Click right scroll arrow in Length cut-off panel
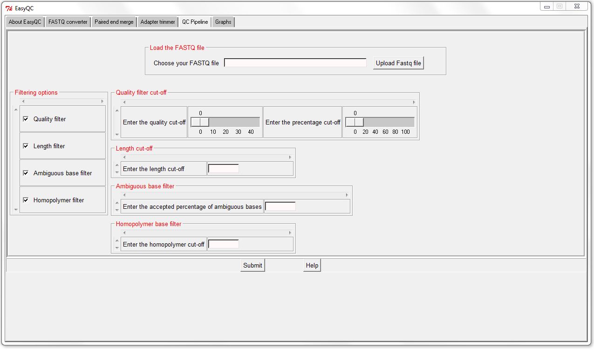This screenshot has height=351, width=594. tap(290, 158)
